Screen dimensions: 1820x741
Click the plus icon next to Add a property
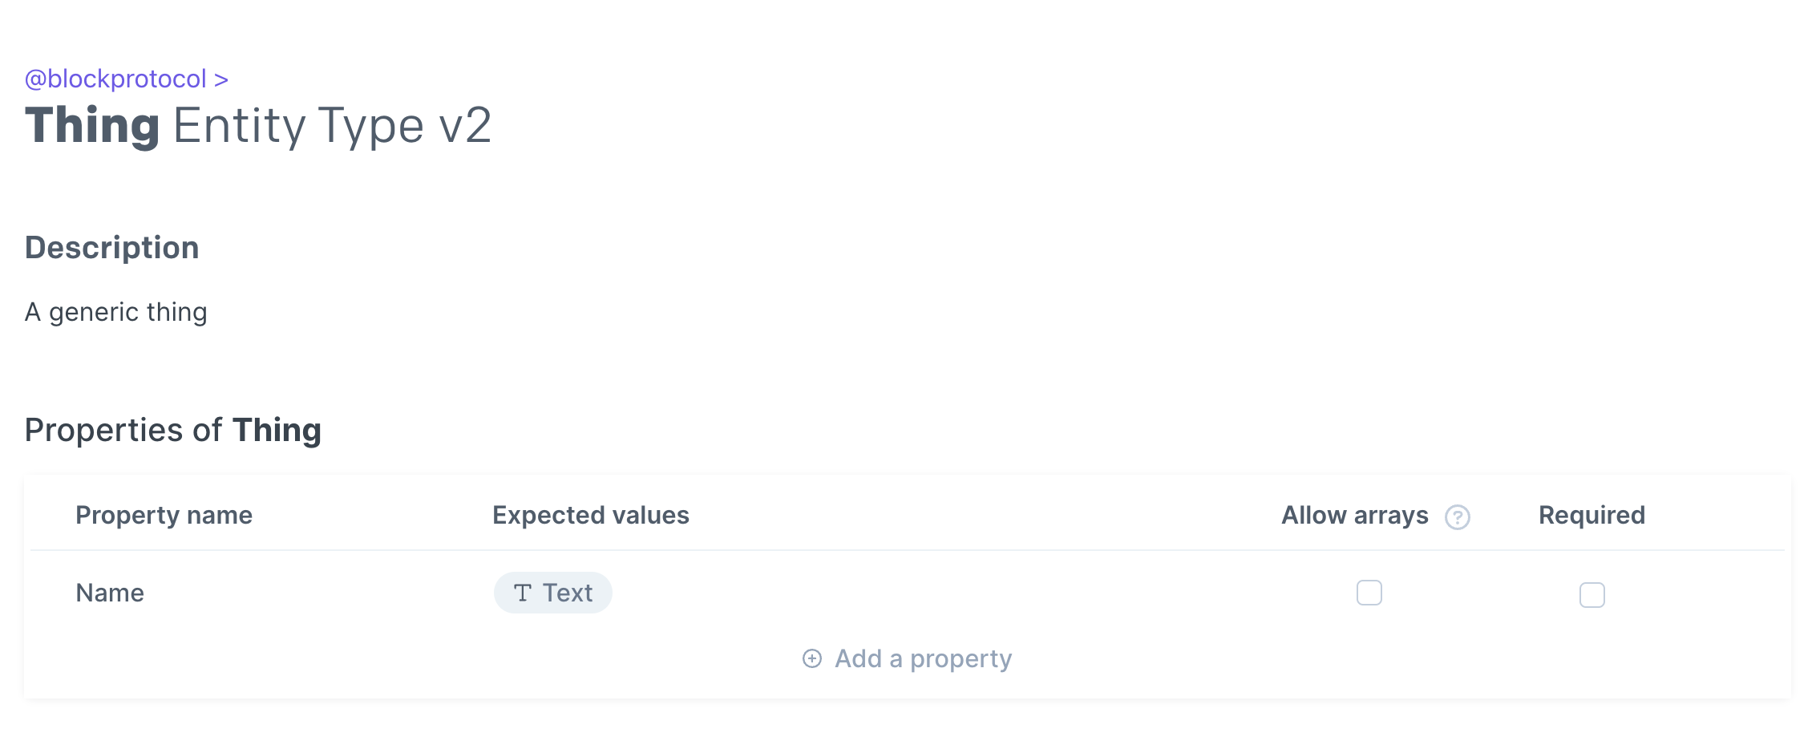(x=812, y=658)
